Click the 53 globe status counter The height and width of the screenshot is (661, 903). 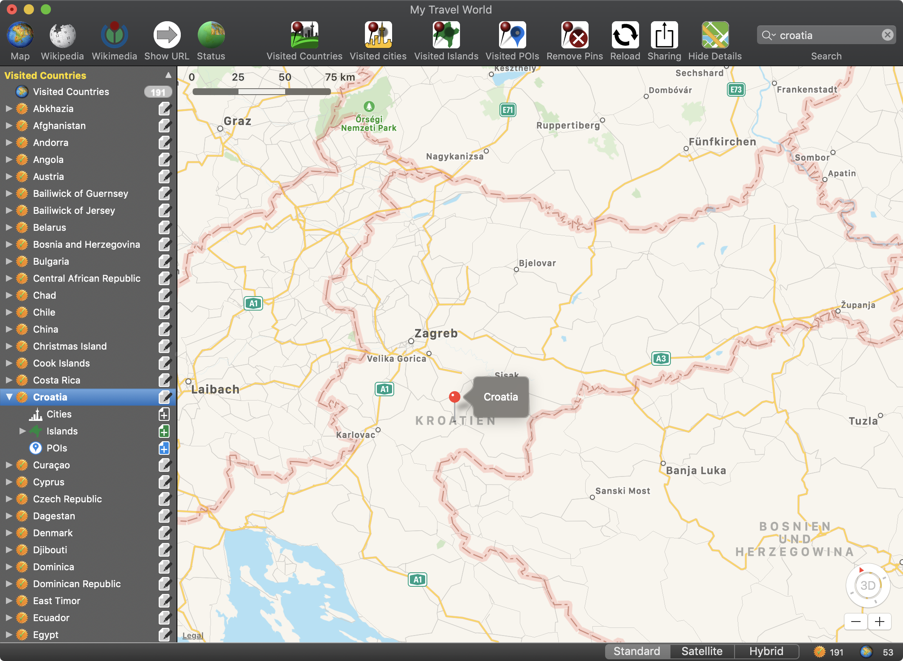pos(878,652)
